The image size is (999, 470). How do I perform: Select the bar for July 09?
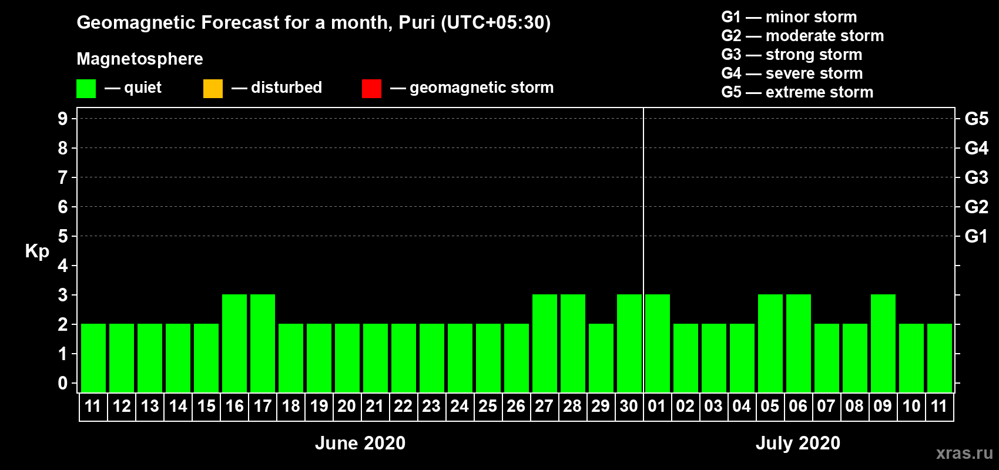(x=883, y=343)
